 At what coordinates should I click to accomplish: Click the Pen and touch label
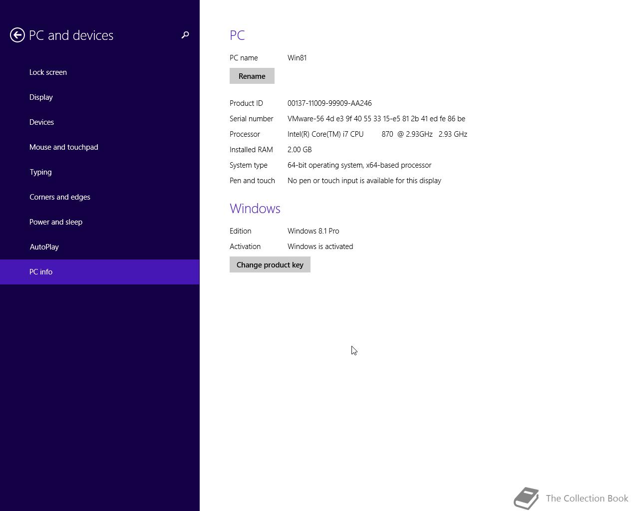coord(252,181)
